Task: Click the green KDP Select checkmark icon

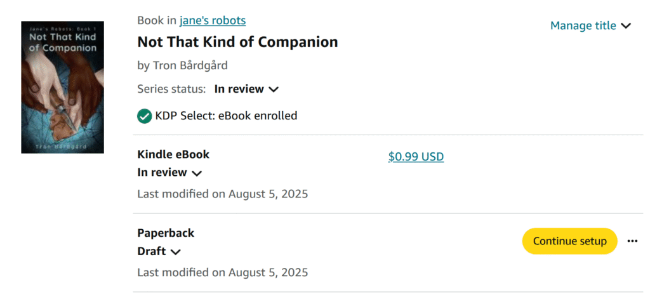Action: (145, 116)
